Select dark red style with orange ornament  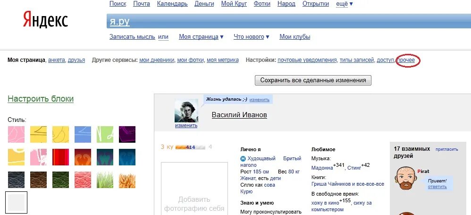(x=83, y=157)
